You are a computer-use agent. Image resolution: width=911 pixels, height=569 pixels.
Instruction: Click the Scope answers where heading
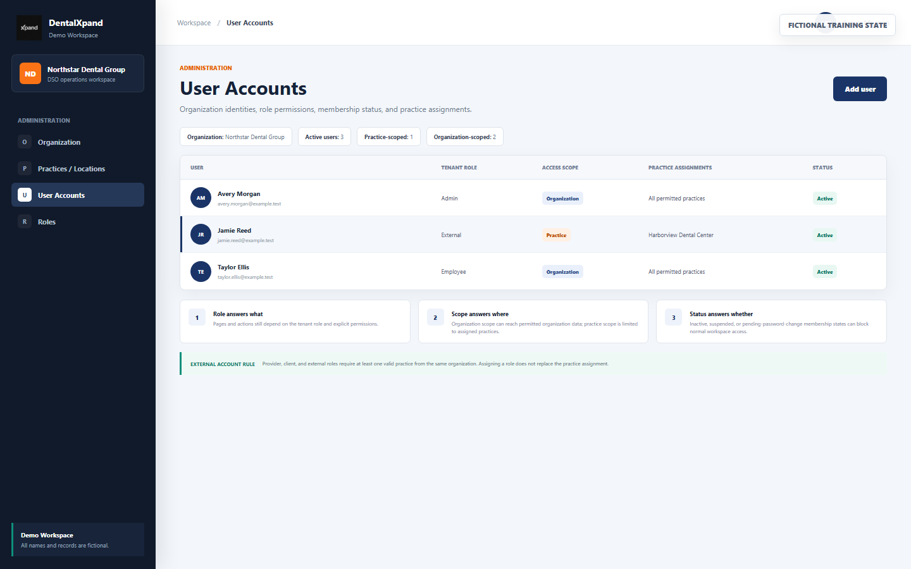[480, 314]
